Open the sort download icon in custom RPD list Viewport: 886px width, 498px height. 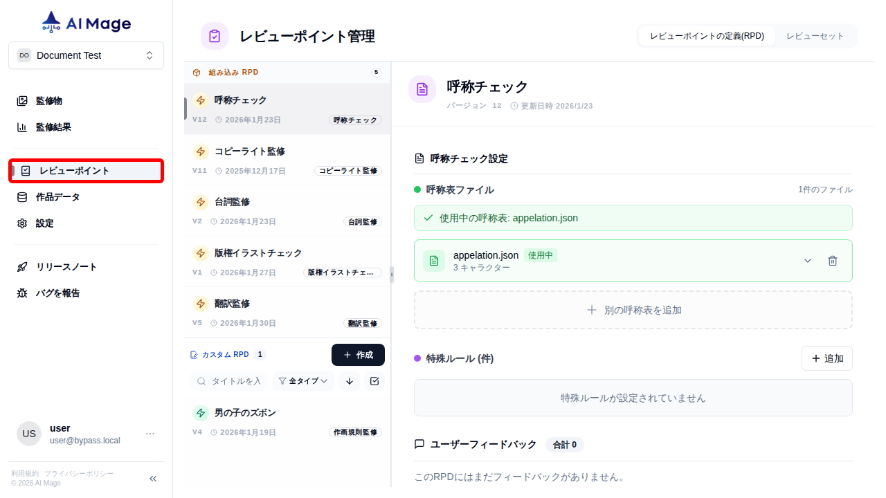(349, 380)
